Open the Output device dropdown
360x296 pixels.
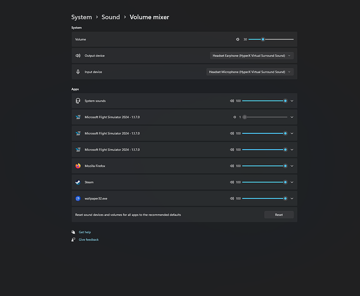[252, 55]
